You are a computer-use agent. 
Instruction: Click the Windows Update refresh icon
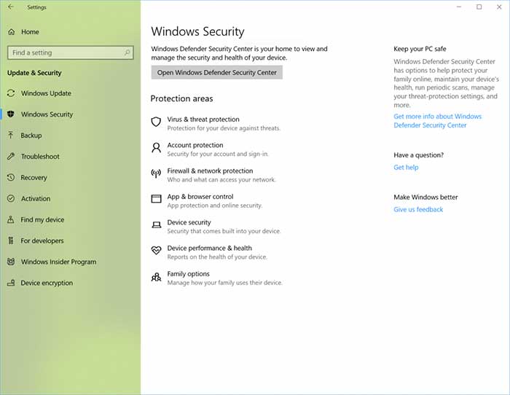tap(11, 93)
